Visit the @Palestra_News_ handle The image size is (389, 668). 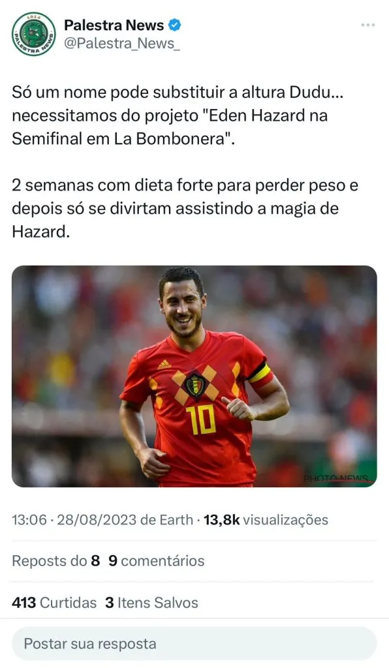(122, 44)
